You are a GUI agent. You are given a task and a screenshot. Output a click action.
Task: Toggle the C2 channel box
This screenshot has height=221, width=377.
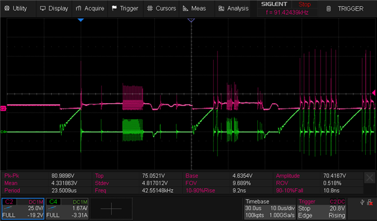click(x=23, y=209)
